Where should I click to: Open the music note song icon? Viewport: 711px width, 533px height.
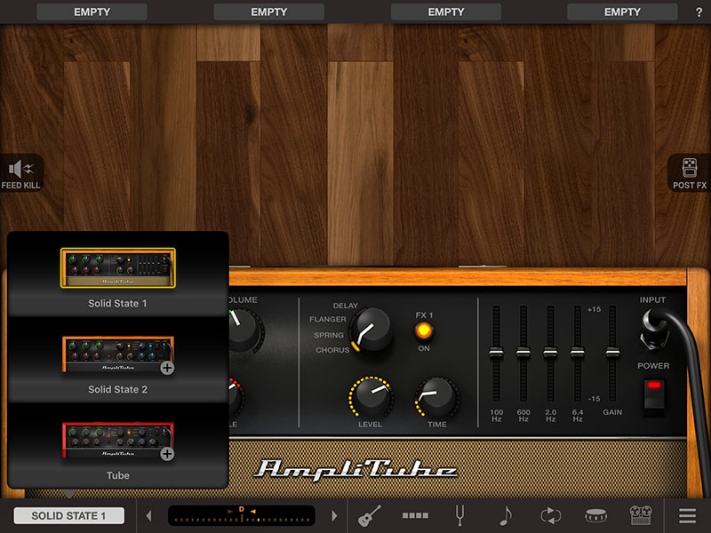[x=505, y=516]
